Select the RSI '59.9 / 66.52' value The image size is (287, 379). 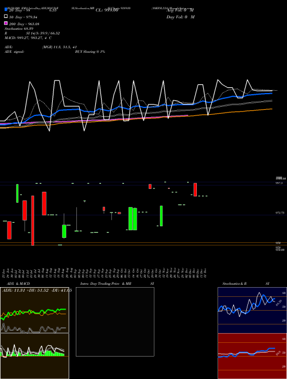point(49,33)
